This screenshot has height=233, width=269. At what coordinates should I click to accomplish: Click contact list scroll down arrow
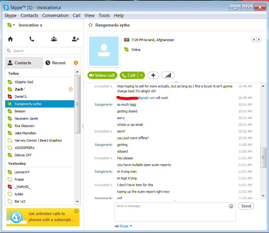point(77,202)
